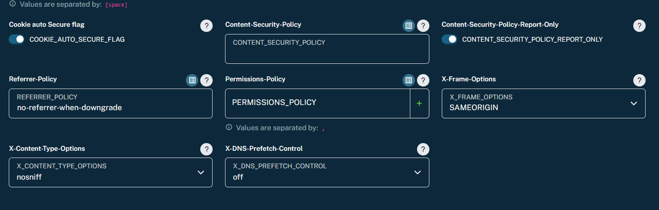
Task: Open help for Content-Security-Policy setting
Action: [x=423, y=26]
